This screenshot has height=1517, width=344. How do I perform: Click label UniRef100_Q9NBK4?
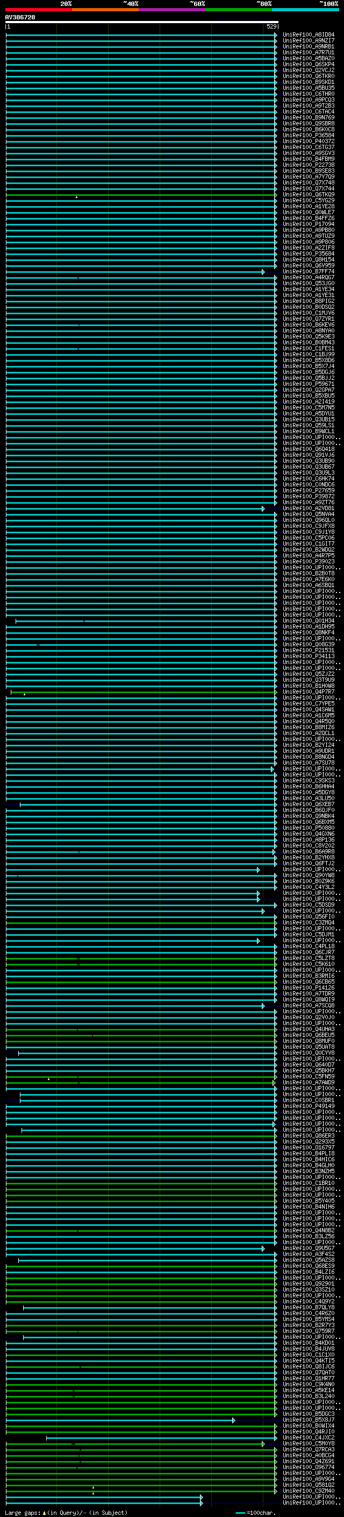pos(308,816)
